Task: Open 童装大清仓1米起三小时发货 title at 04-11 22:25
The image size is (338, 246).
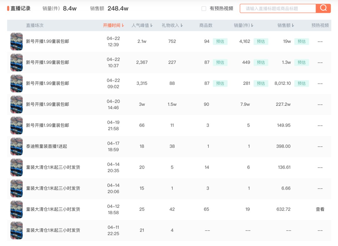Action: (53, 230)
